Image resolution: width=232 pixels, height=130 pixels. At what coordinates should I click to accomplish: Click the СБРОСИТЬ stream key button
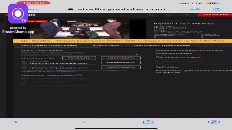pyautogui.click(x=79, y=58)
